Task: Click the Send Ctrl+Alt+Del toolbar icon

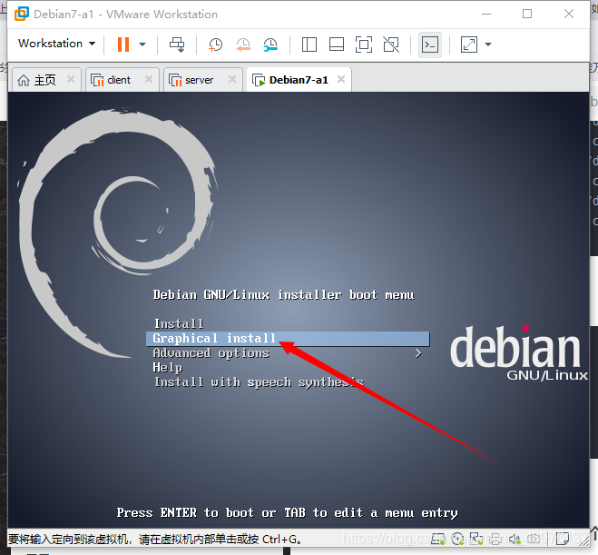Action: pos(177,45)
